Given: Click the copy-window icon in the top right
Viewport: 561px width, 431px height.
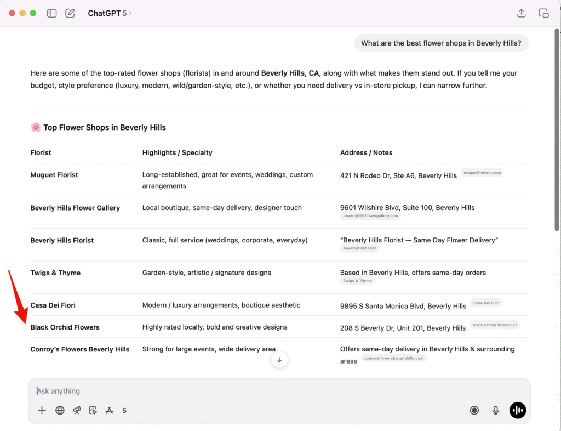Looking at the screenshot, I should click(543, 13).
